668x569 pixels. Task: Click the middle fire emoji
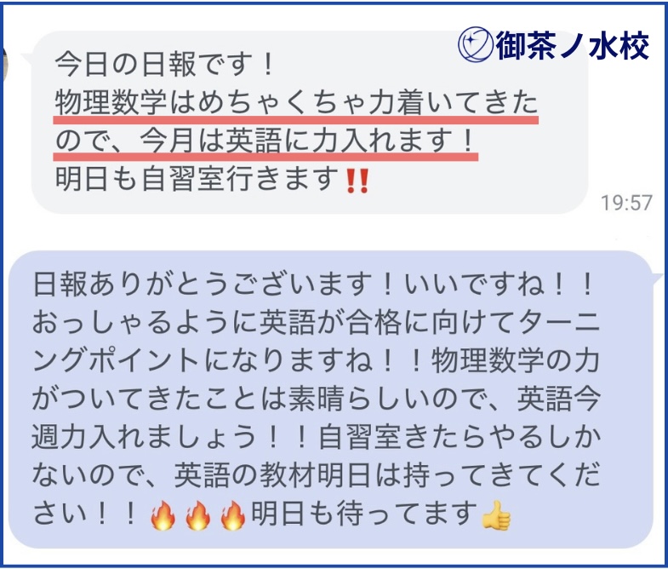198,514
